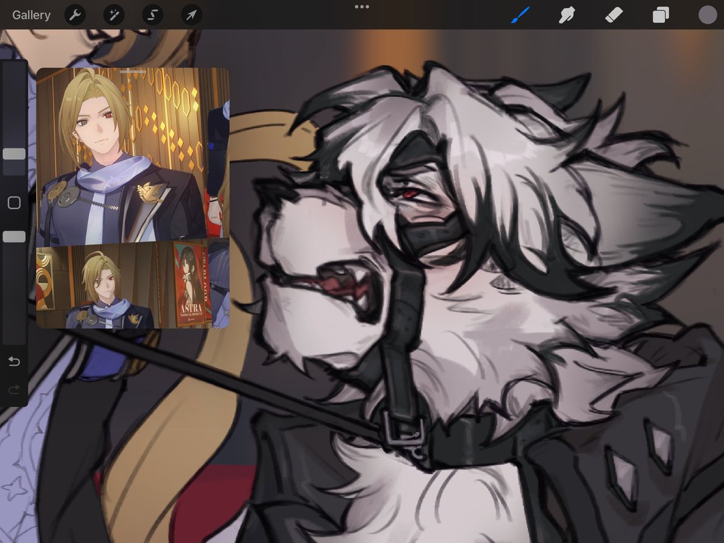The width and height of the screenshot is (724, 543).
Task: Open the Layers panel
Action: point(661,15)
